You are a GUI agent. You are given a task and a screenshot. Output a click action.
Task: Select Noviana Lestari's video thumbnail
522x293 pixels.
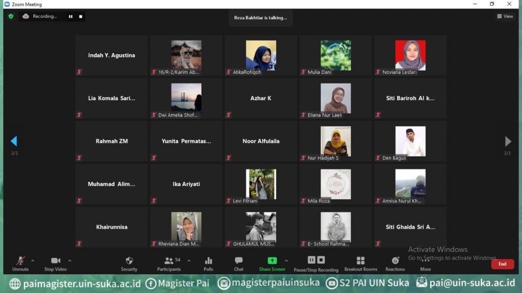click(410, 56)
